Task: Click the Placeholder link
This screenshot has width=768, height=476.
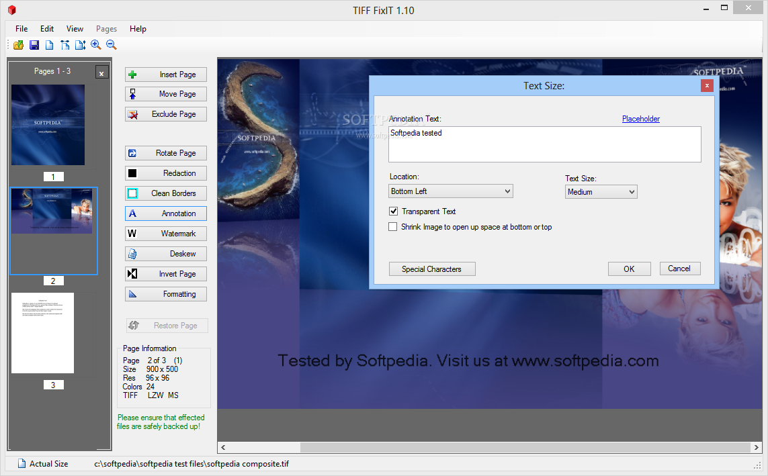Action: [640, 119]
